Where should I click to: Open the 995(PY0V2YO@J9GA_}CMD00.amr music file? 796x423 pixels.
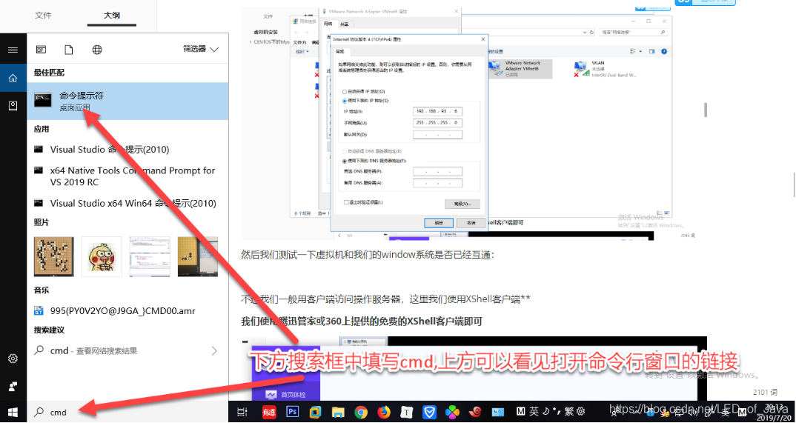(127, 310)
